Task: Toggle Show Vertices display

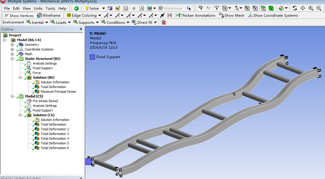Action: [19, 15]
